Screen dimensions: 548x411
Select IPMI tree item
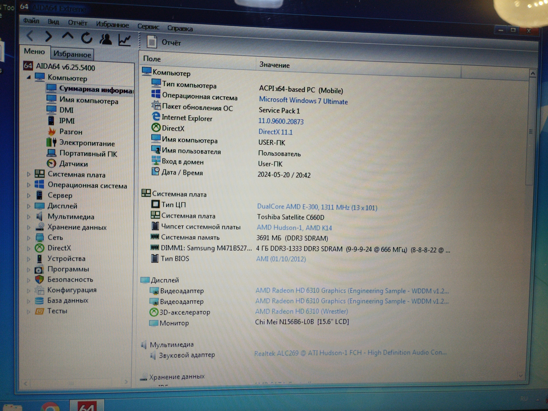coord(61,121)
